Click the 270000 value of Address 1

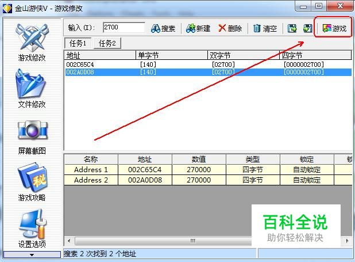pos(199,170)
